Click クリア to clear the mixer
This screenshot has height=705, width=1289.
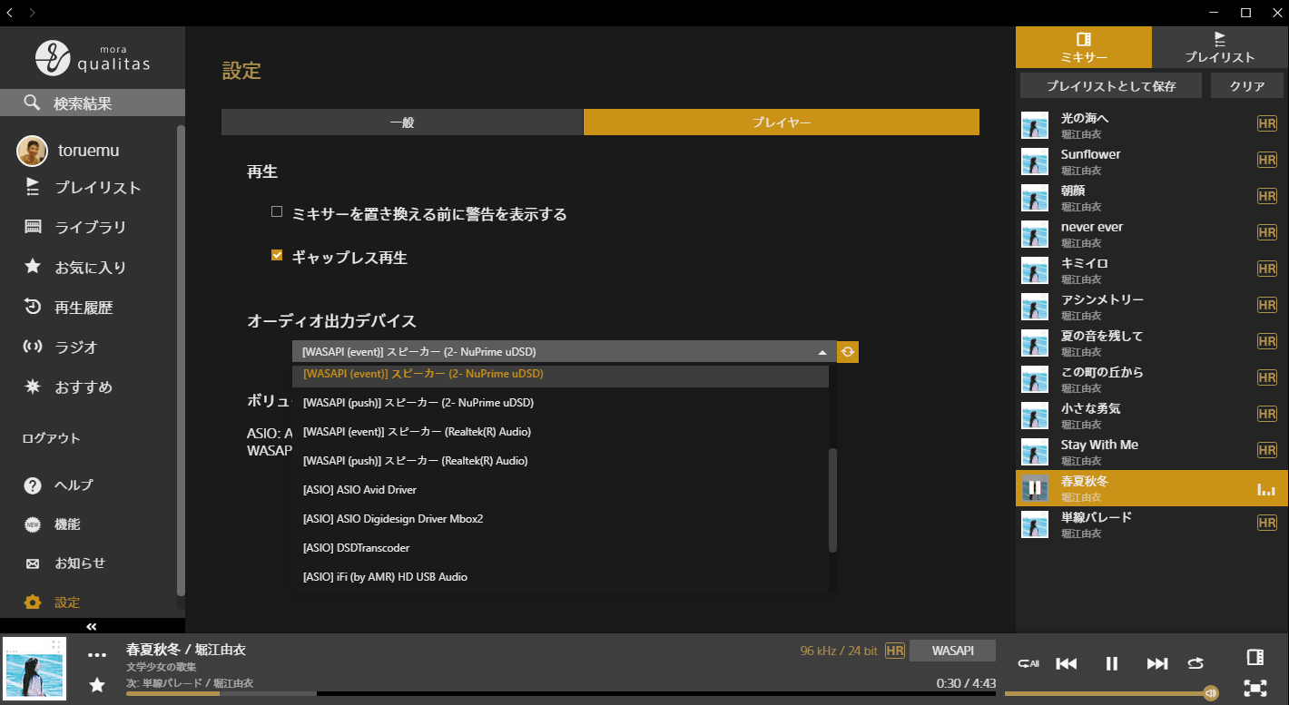click(1247, 86)
